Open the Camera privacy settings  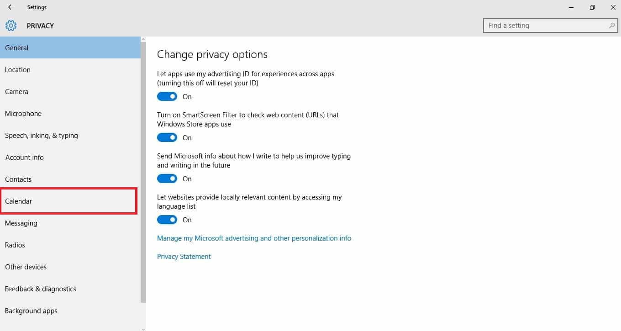[16, 91]
